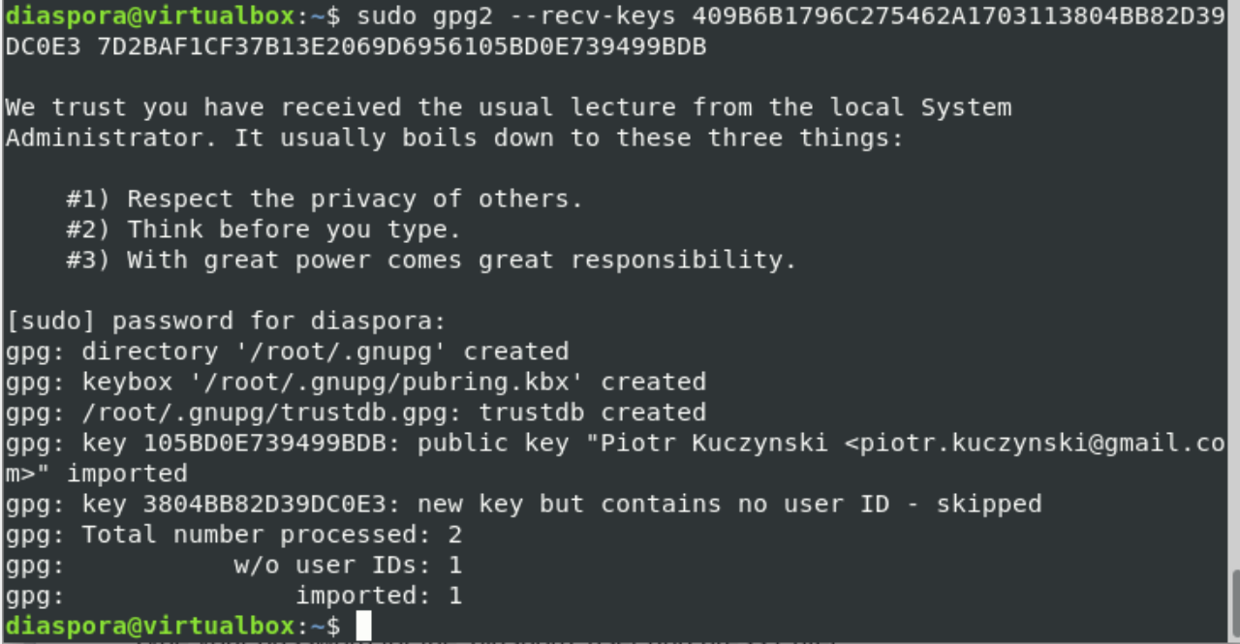Screen dimensions: 1240x644
Task: Click the "imported: 1" summary line
Action: click(x=378, y=596)
